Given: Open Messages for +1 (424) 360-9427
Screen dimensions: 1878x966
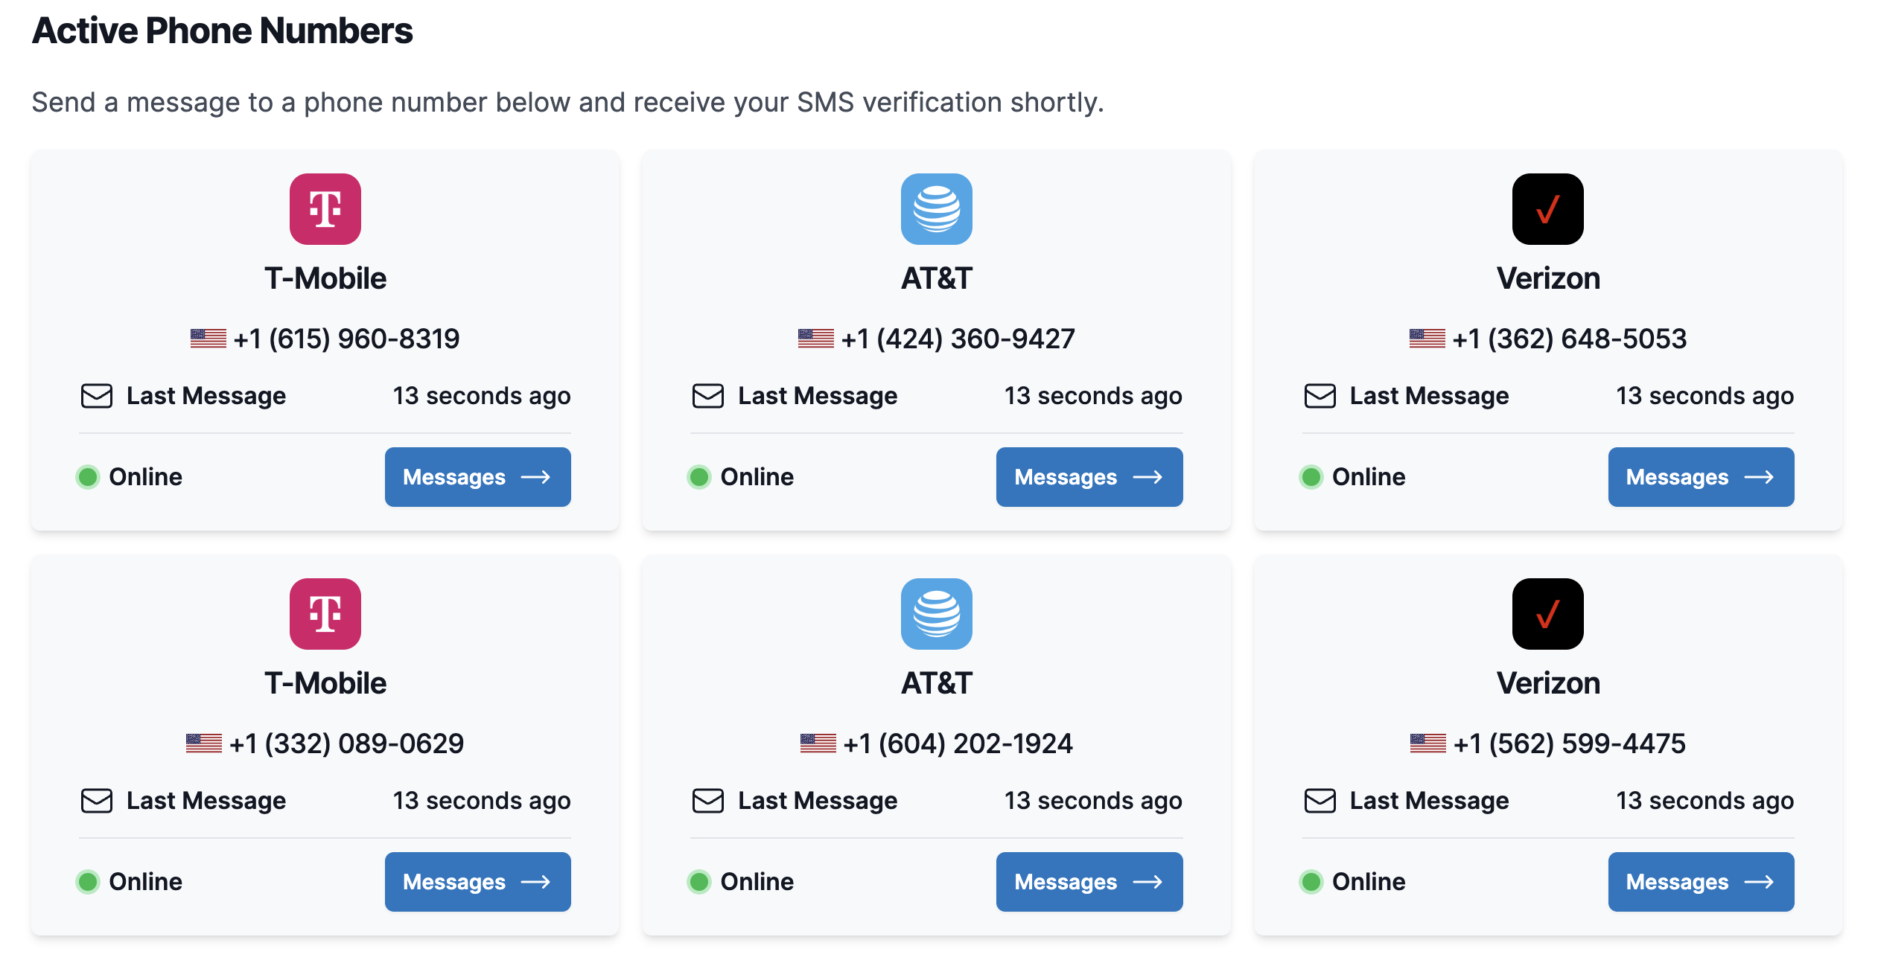Looking at the screenshot, I should 1089,477.
